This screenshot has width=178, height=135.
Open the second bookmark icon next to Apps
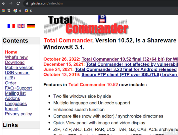pos(9,10)
